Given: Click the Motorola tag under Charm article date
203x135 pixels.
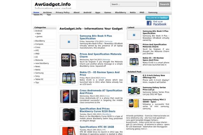Looking at the screenshot, I should point(107,60).
